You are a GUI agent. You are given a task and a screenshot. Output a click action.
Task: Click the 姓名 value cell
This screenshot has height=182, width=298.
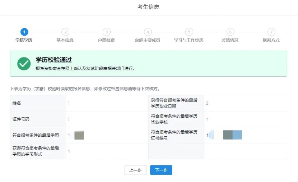(x=107, y=103)
